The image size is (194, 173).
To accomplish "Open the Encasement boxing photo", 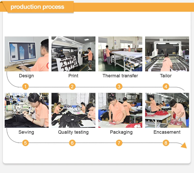I will (167, 110).
